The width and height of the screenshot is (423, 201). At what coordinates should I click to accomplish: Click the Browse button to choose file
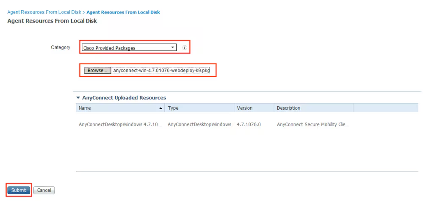(x=97, y=71)
